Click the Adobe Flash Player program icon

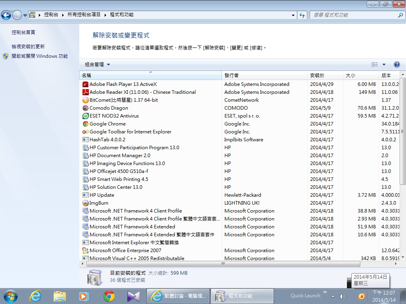pyautogui.click(x=85, y=84)
